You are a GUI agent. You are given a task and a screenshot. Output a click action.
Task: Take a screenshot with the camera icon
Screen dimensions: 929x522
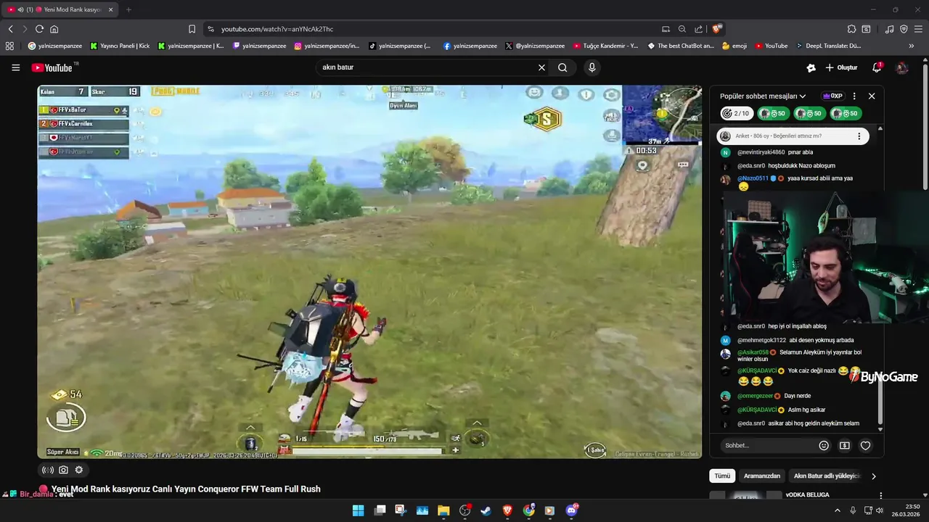(x=64, y=470)
